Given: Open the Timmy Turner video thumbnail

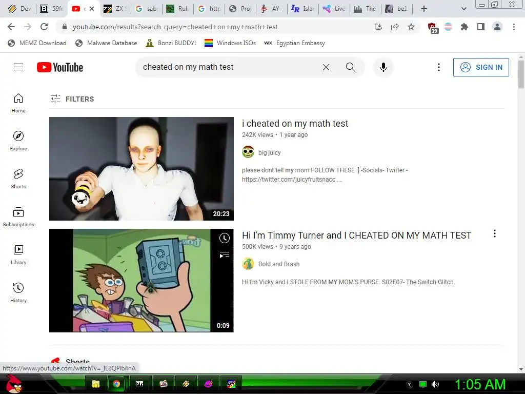Looking at the screenshot, I should tap(142, 281).
